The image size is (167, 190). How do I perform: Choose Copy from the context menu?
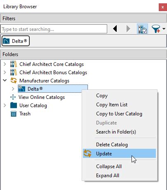pyautogui.click(x=119, y=96)
